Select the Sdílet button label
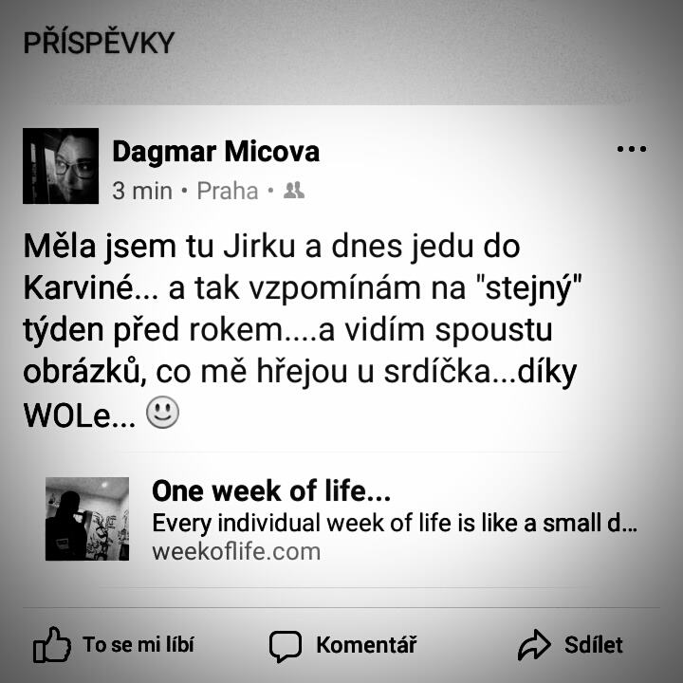Image resolution: width=683 pixels, height=683 pixels. pyautogui.click(x=593, y=645)
